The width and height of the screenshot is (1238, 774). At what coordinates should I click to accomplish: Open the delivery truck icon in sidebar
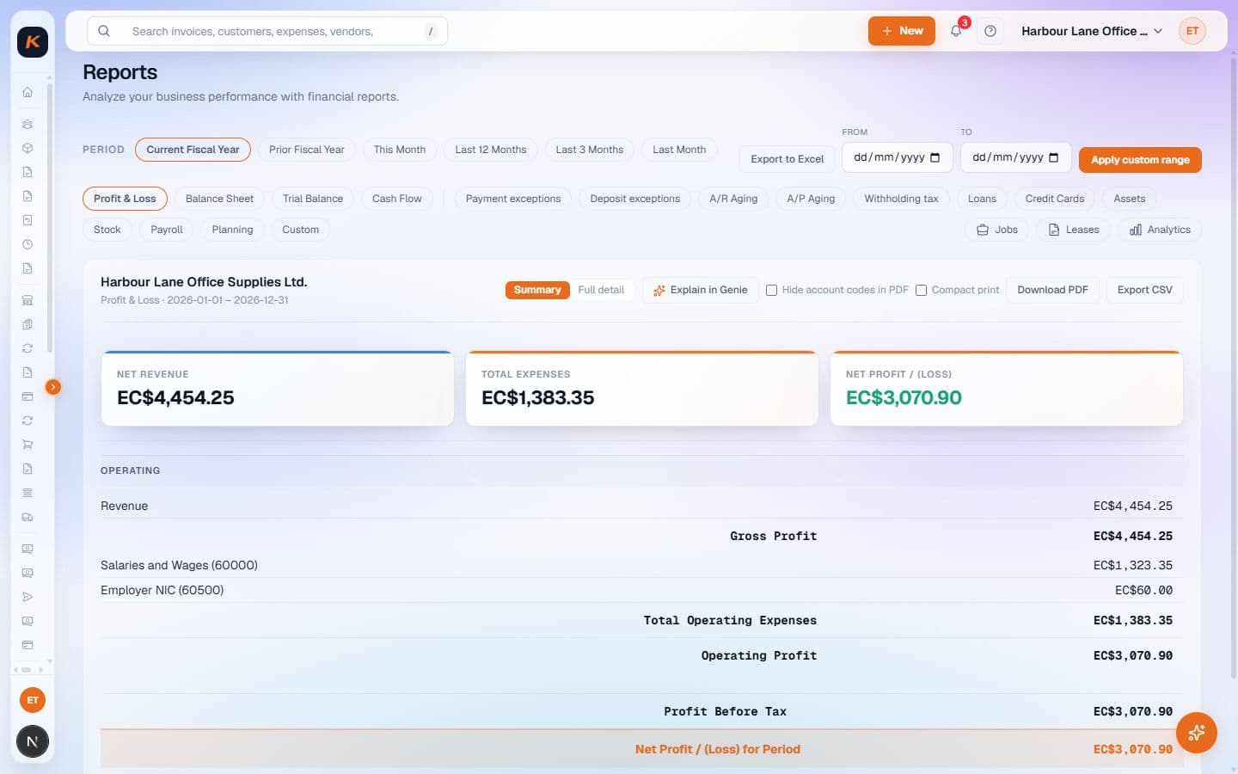[x=28, y=517]
